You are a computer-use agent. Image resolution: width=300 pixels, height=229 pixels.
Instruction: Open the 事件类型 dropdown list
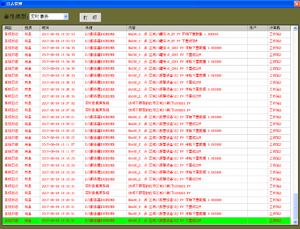(65, 16)
